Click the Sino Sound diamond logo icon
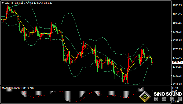Screen dimensions: 183x104 pos(145,97)
